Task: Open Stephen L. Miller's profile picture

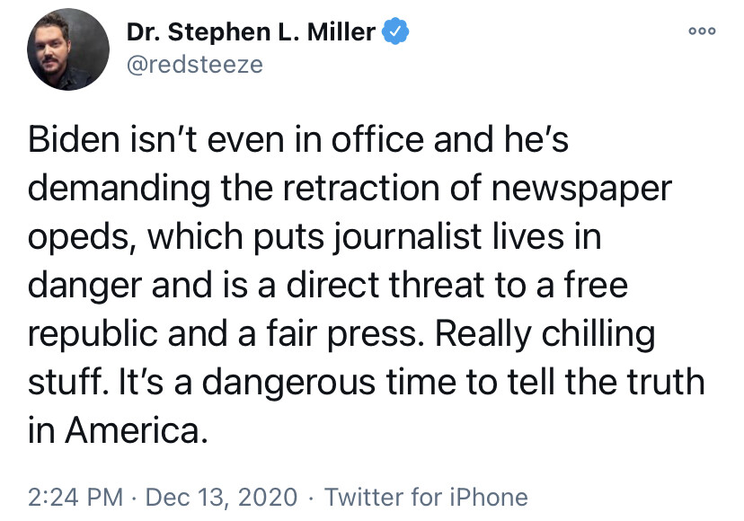Action: [62, 49]
